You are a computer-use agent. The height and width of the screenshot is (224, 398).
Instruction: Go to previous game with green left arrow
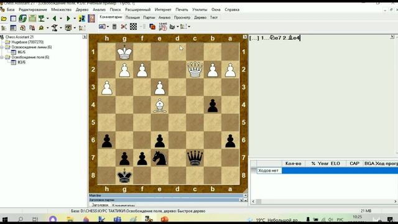coord(54,18)
